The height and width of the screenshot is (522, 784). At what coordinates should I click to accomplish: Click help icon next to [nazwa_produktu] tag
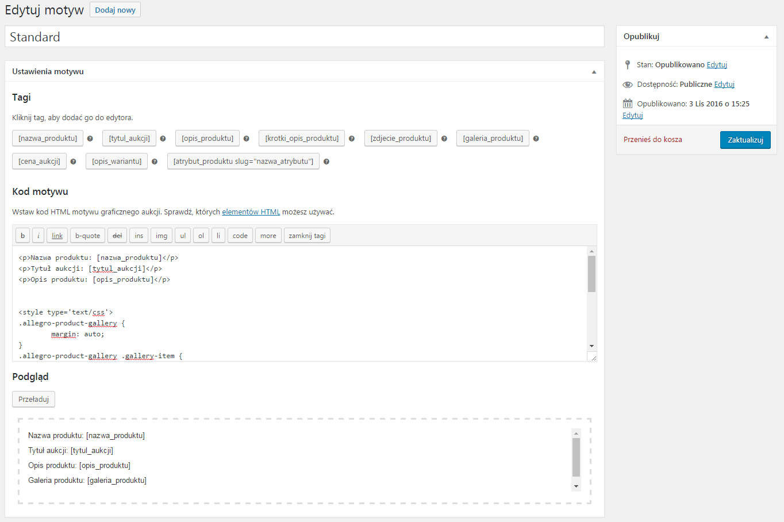[x=90, y=139]
